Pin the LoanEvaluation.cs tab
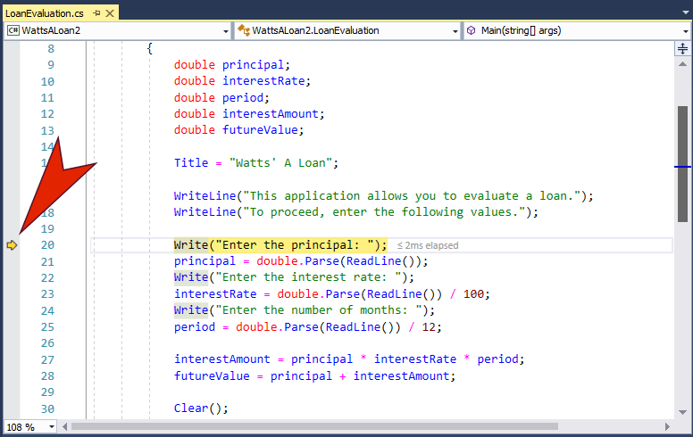The image size is (693, 437). tap(96, 13)
